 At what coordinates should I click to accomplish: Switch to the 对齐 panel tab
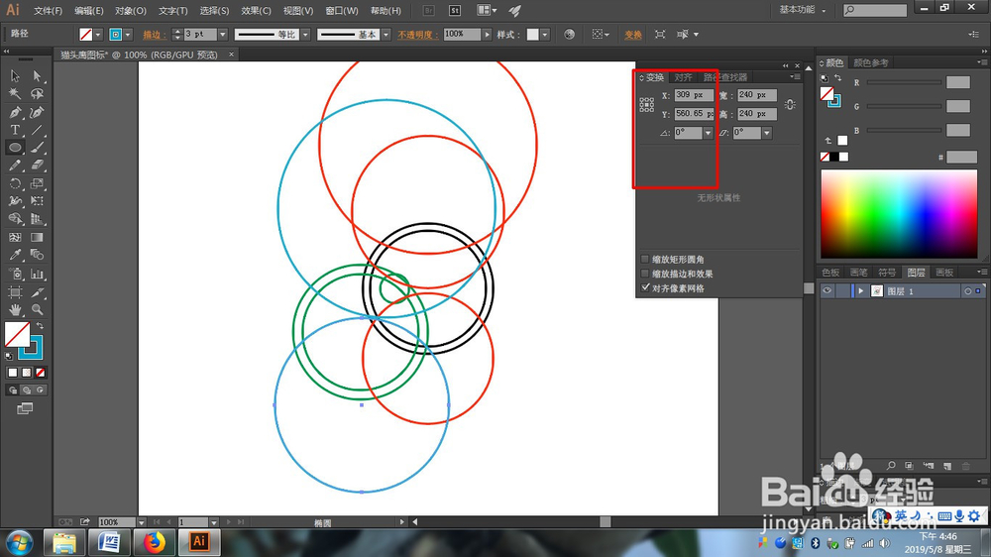(683, 77)
